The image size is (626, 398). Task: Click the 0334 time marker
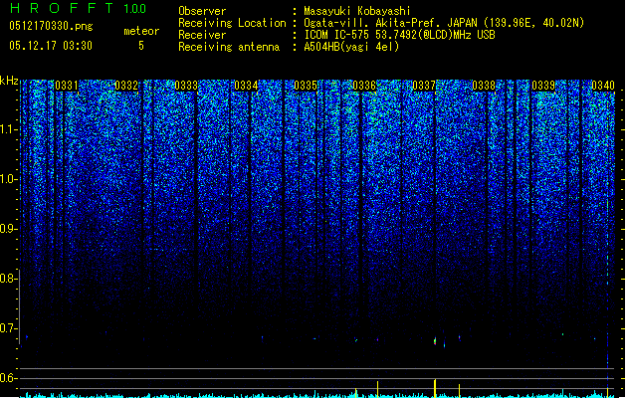[246, 86]
